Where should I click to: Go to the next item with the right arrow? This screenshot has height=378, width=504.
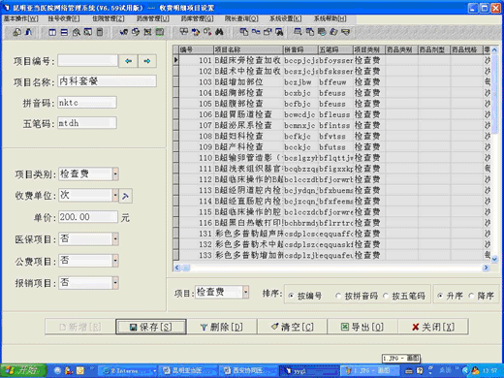[x=147, y=61]
